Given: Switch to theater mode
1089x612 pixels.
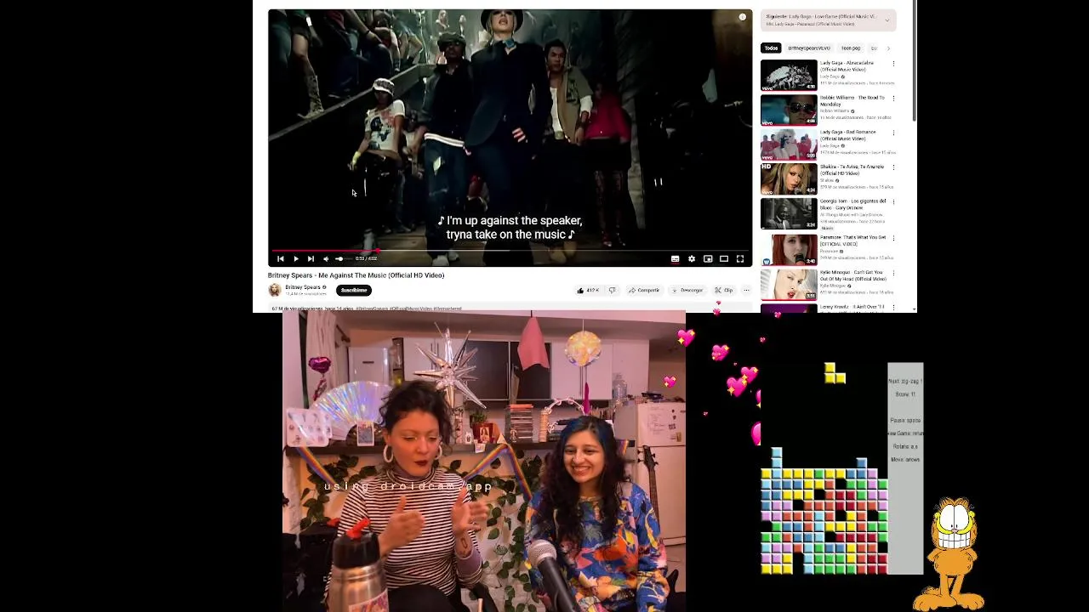Looking at the screenshot, I should (724, 258).
